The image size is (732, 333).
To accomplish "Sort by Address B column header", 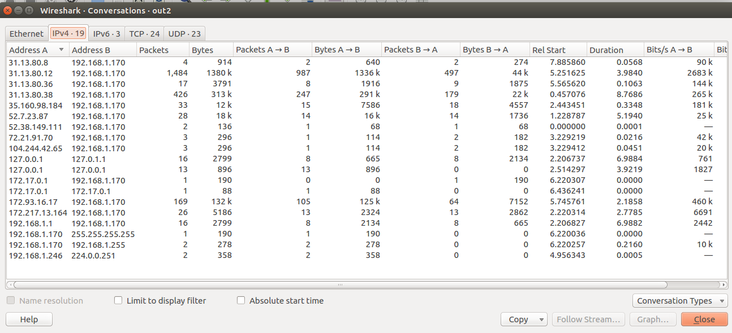I will 103,50.
